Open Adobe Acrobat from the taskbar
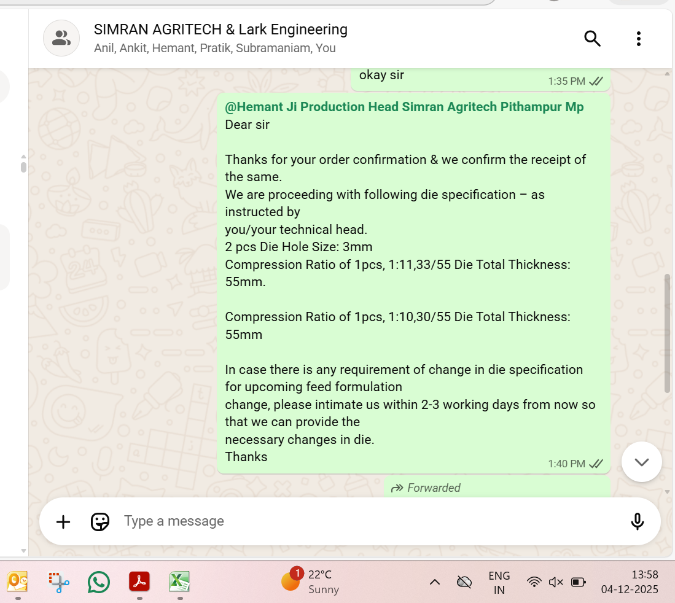Screen dimensions: 675x603 [139, 582]
